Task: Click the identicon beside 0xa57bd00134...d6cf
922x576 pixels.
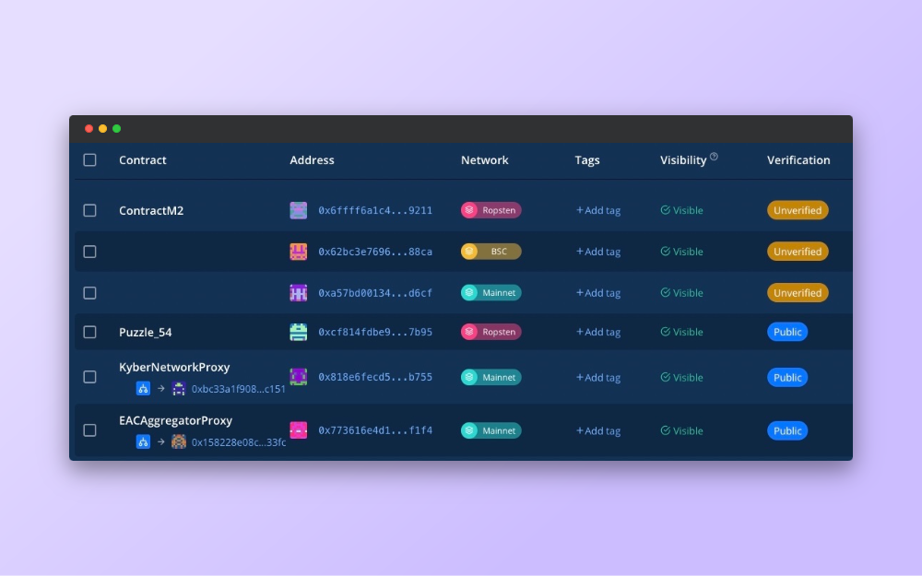Action: coord(298,293)
